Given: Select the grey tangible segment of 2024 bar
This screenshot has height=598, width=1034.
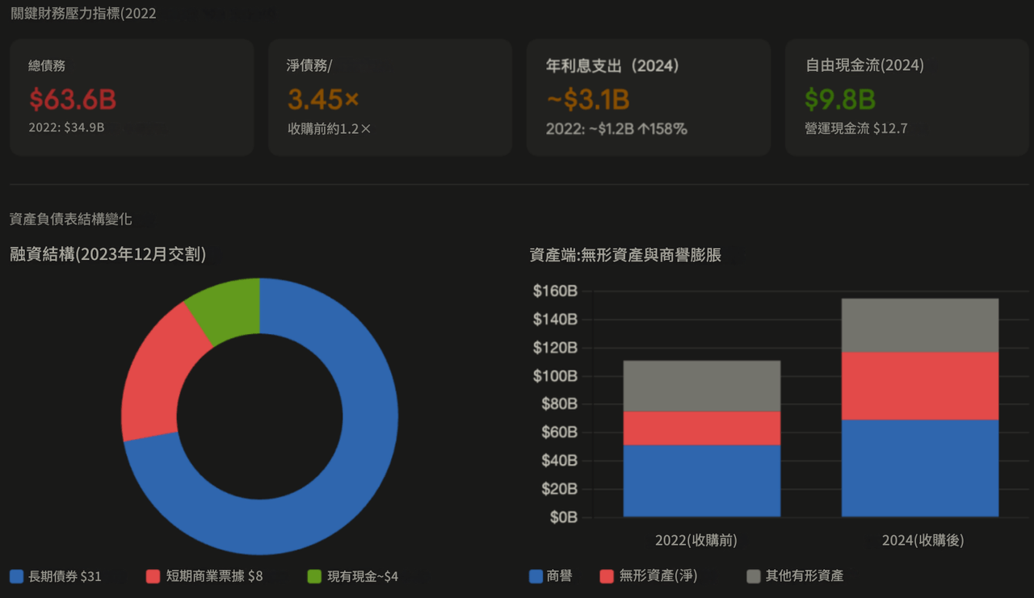Looking at the screenshot, I should pos(920,325).
